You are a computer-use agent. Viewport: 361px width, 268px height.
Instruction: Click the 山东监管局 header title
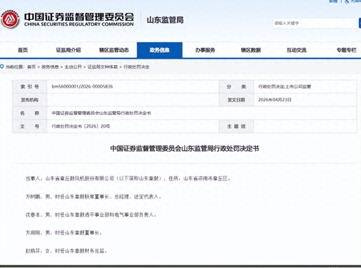point(165,20)
